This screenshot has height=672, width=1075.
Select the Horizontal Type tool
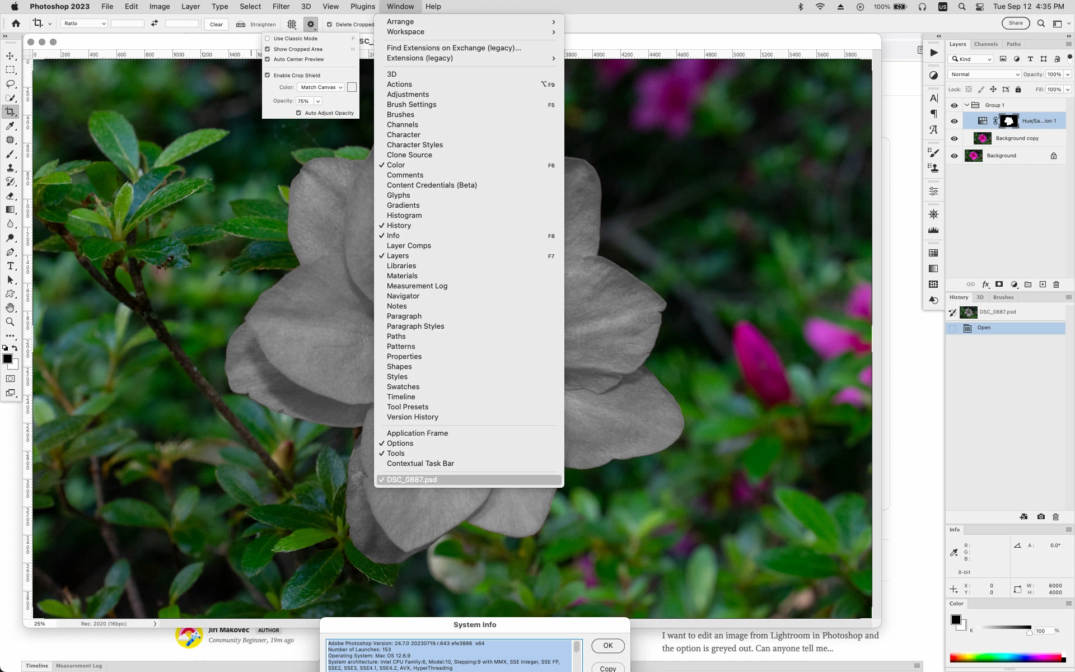click(x=10, y=266)
